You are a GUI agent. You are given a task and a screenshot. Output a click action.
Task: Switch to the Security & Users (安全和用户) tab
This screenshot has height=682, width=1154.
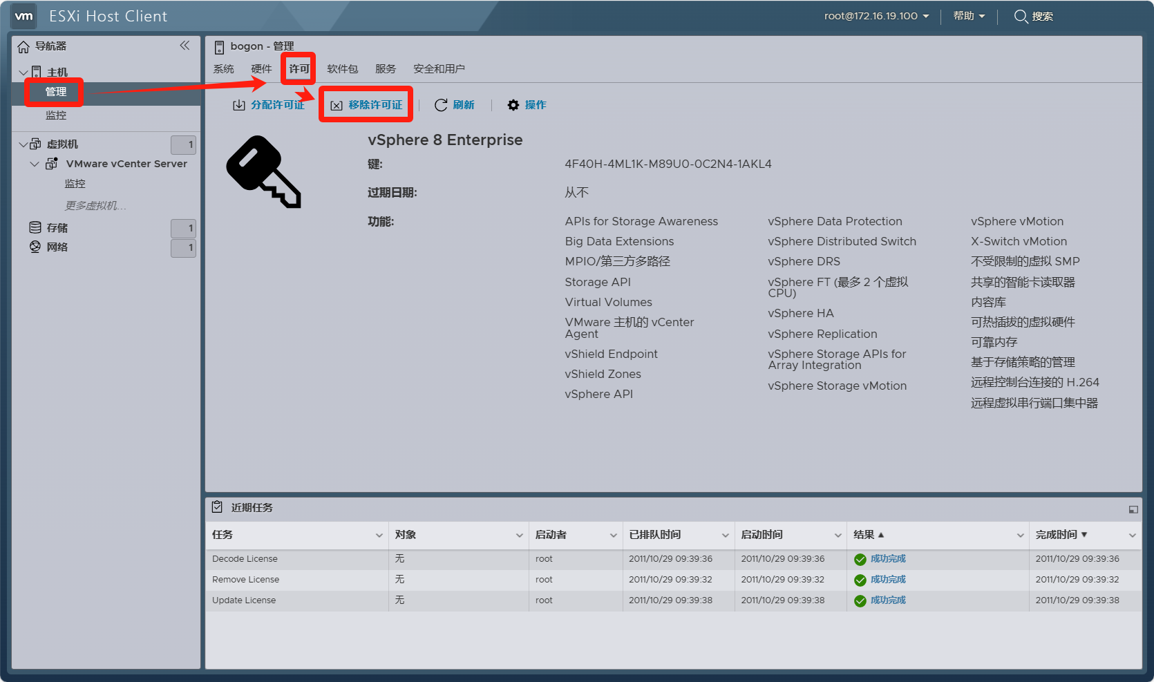pyautogui.click(x=439, y=69)
